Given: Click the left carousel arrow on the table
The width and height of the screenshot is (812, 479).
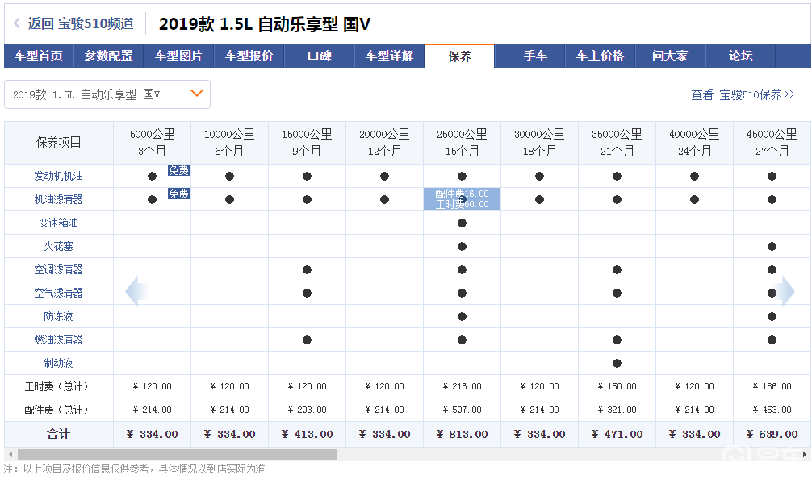Looking at the screenshot, I should [136, 291].
